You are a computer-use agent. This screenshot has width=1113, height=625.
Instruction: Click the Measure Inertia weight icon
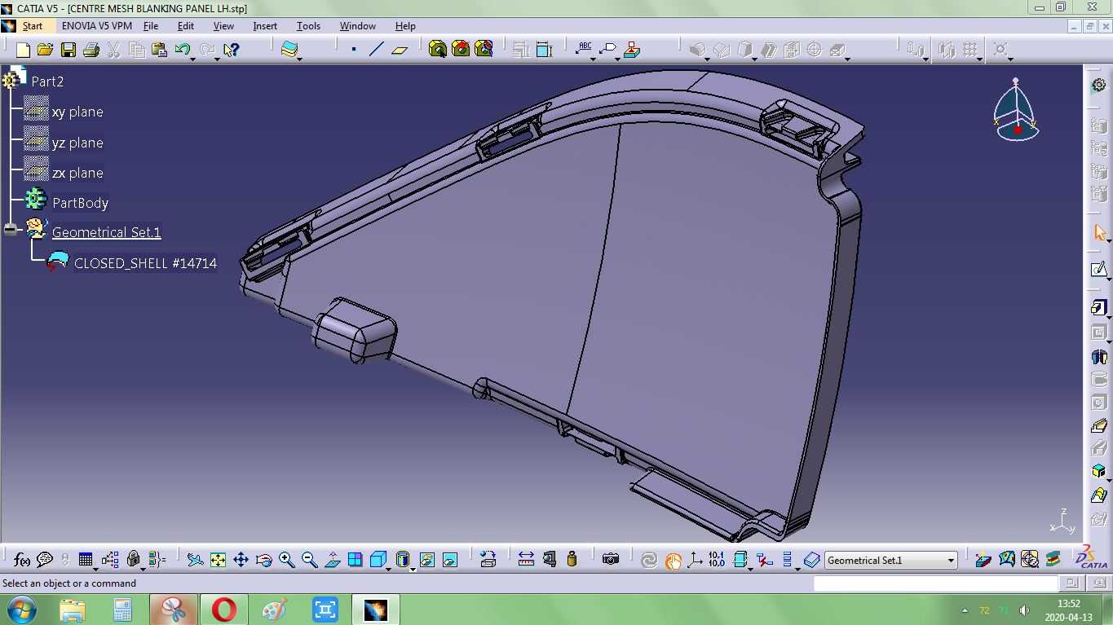pyautogui.click(x=572, y=560)
